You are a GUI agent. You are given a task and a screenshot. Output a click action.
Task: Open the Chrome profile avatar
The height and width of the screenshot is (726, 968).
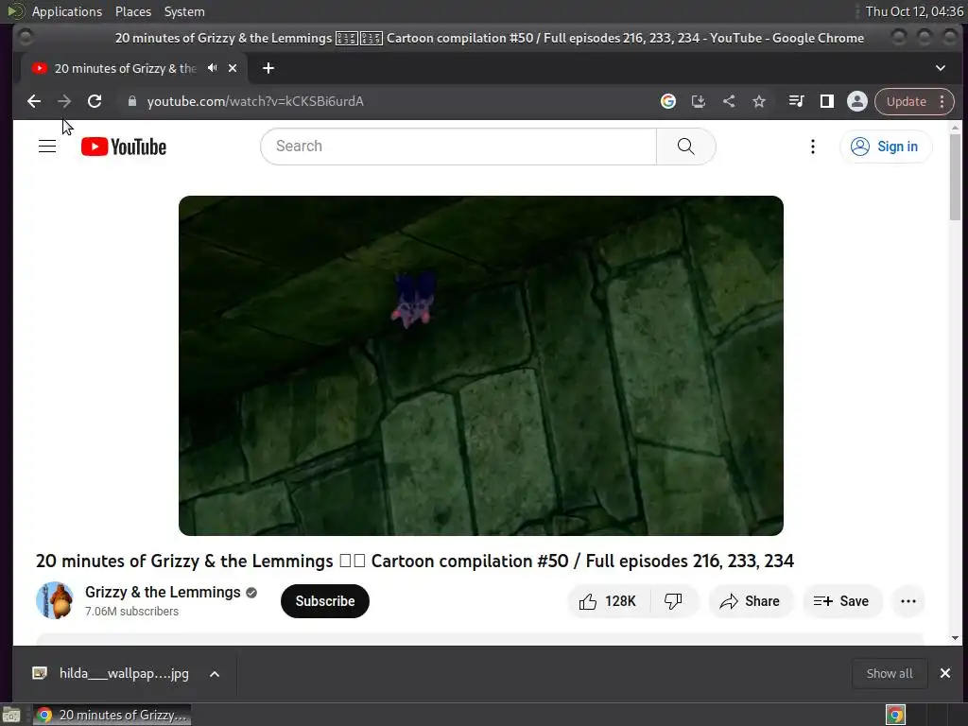pos(856,101)
